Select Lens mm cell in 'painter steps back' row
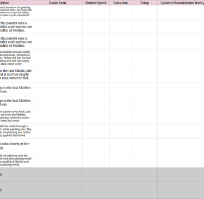Viewport: 204px width, 199px height. tap(121, 116)
